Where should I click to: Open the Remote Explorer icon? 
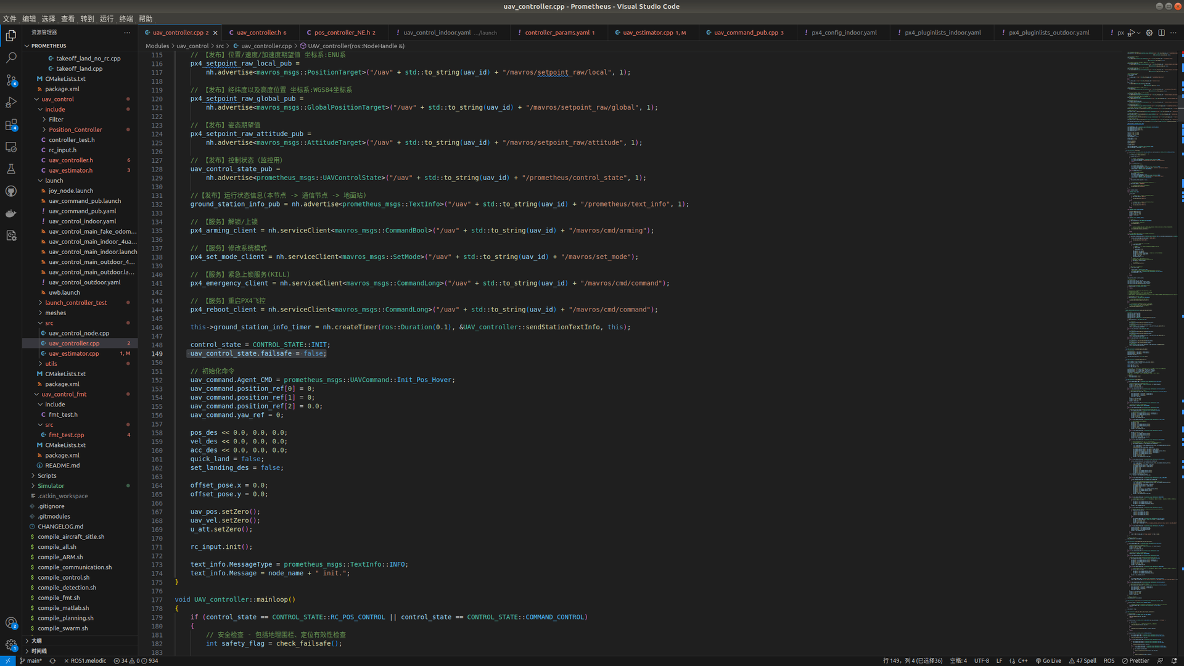tap(11, 147)
